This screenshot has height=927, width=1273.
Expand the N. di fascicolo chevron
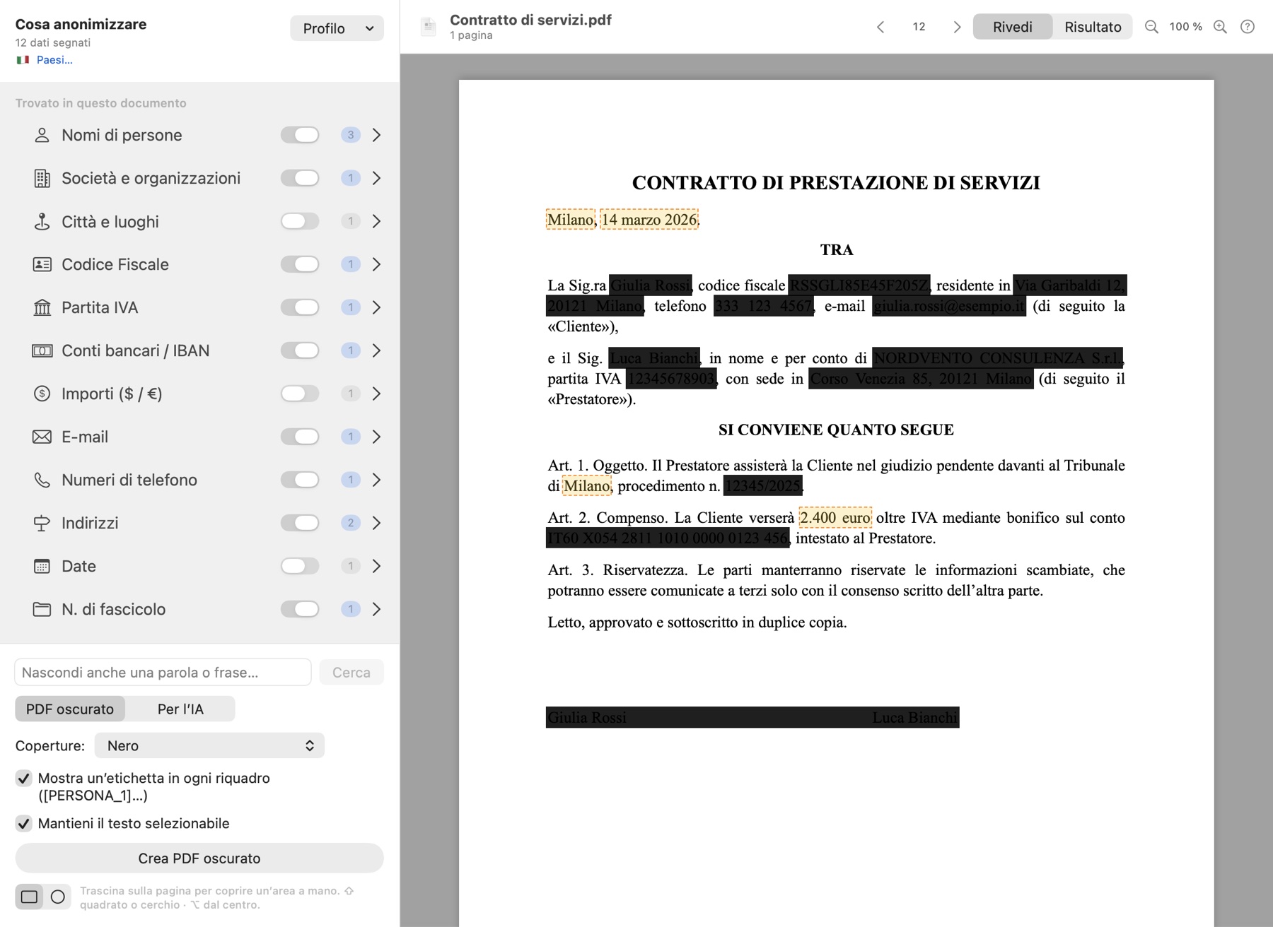coord(376,609)
